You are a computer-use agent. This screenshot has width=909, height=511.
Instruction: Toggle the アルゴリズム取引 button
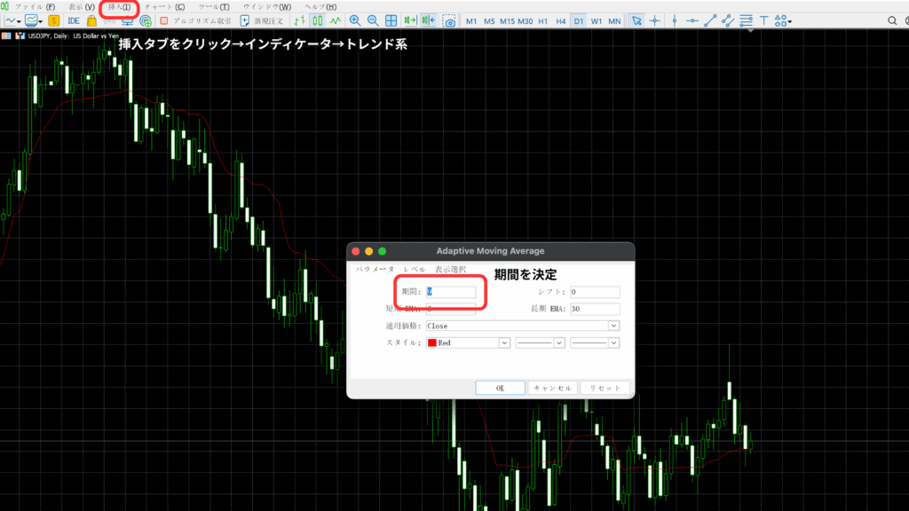pyautogui.click(x=195, y=20)
